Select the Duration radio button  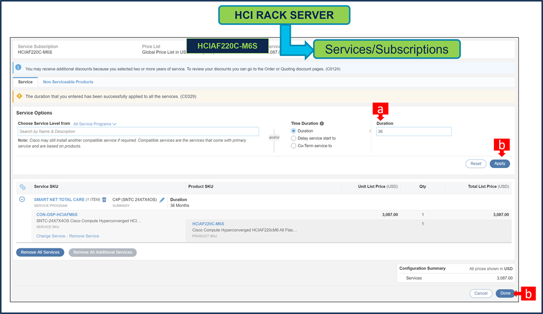pyautogui.click(x=293, y=131)
